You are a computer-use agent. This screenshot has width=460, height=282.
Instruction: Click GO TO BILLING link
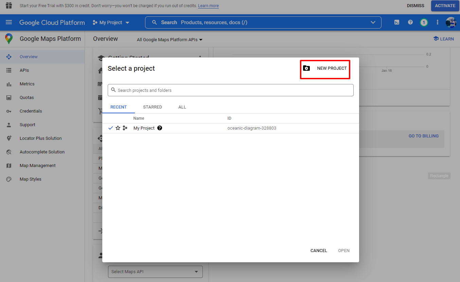coord(424,136)
